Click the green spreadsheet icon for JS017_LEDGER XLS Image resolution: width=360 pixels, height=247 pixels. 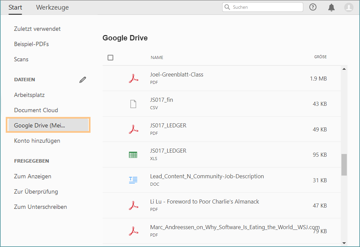[x=133, y=155]
